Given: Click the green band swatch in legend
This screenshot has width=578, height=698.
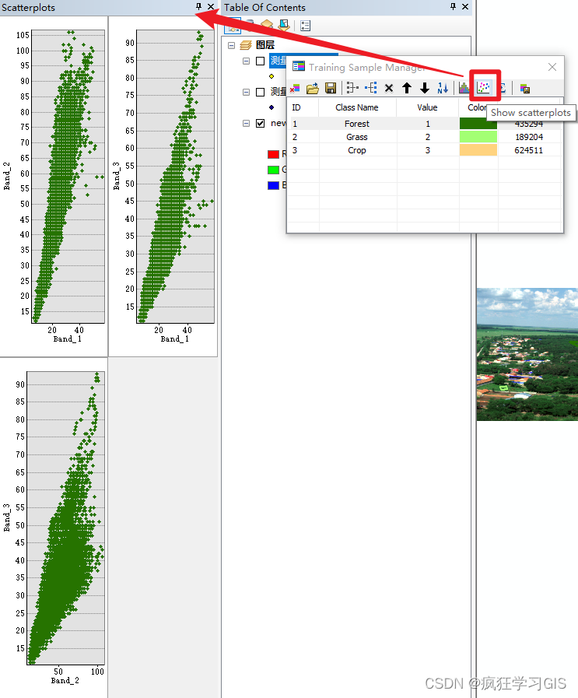Looking at the screenshot, I should pyautogui.click(x=273, y=170).
